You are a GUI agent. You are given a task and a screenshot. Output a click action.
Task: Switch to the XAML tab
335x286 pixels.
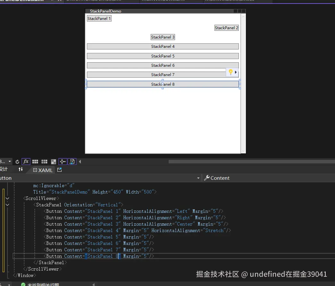(x=43, y=170)
